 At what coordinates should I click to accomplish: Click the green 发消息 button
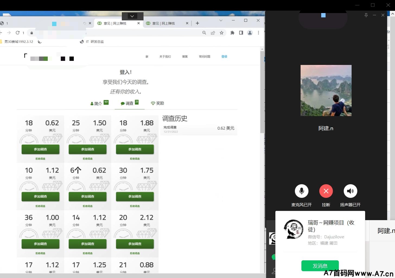point(320,265)
